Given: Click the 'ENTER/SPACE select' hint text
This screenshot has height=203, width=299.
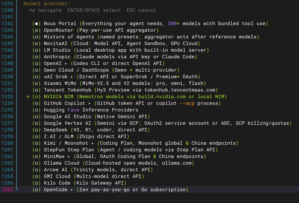Looking at the screenshot, I should (94, 10).
